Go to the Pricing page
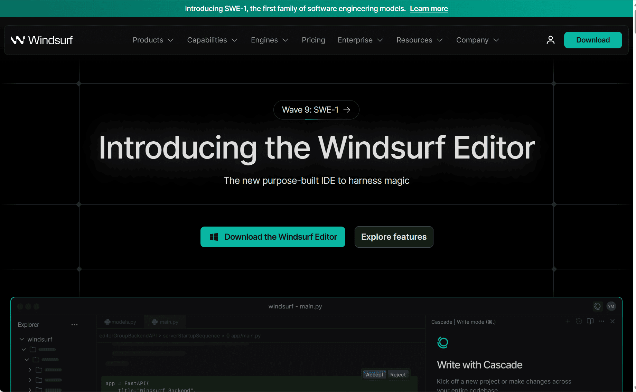 tap(313, 40)
